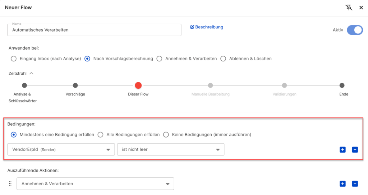Click into the Name input field

coord(95,30)
